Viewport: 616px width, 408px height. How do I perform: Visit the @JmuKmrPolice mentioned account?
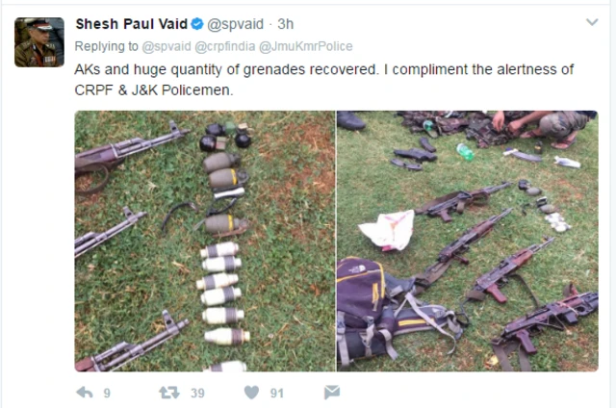(306, 47)
